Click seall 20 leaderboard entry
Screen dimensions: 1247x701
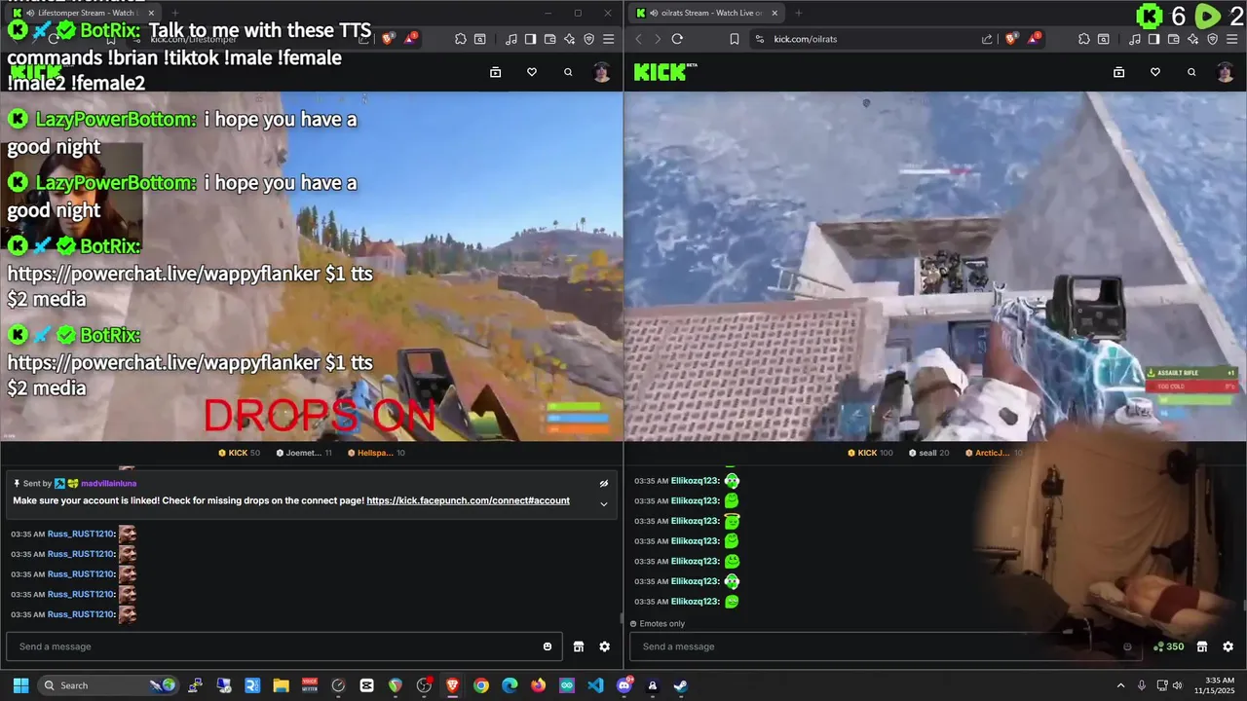pos(927,453)
